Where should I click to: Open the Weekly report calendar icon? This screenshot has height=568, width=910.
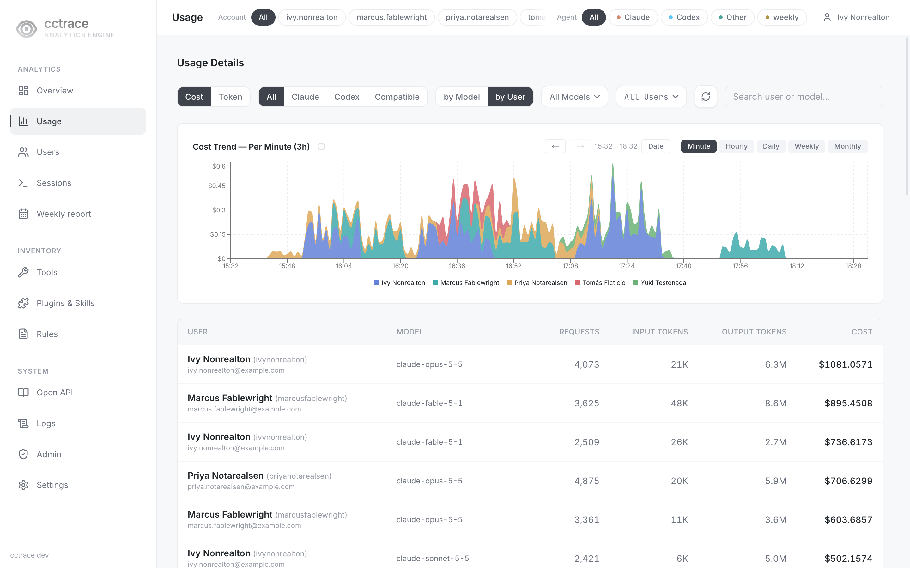tap(23, 214)
